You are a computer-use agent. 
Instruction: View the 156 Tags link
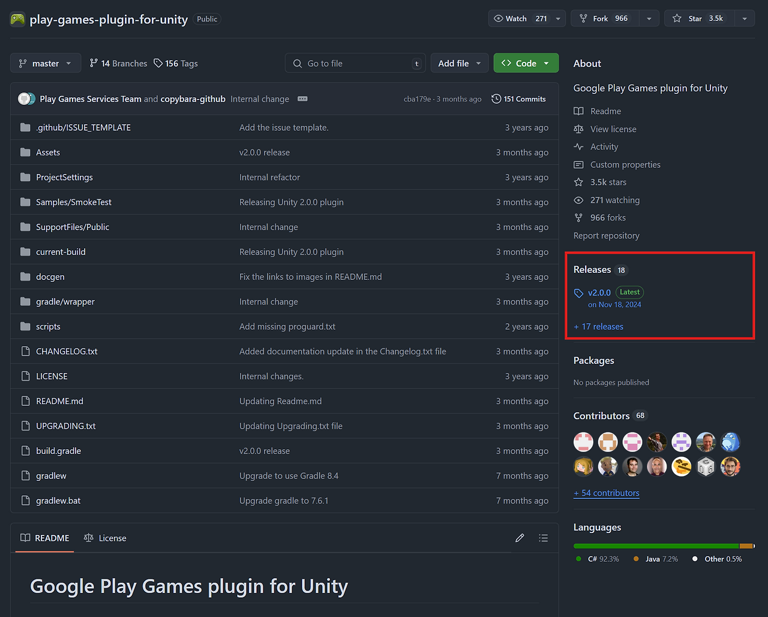click(x=176, y=64)
